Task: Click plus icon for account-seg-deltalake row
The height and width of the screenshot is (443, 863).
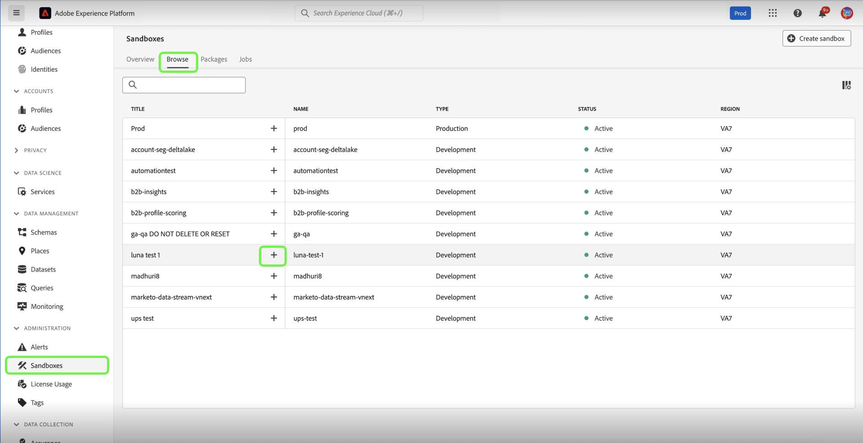Action: [x=274, y=150]
